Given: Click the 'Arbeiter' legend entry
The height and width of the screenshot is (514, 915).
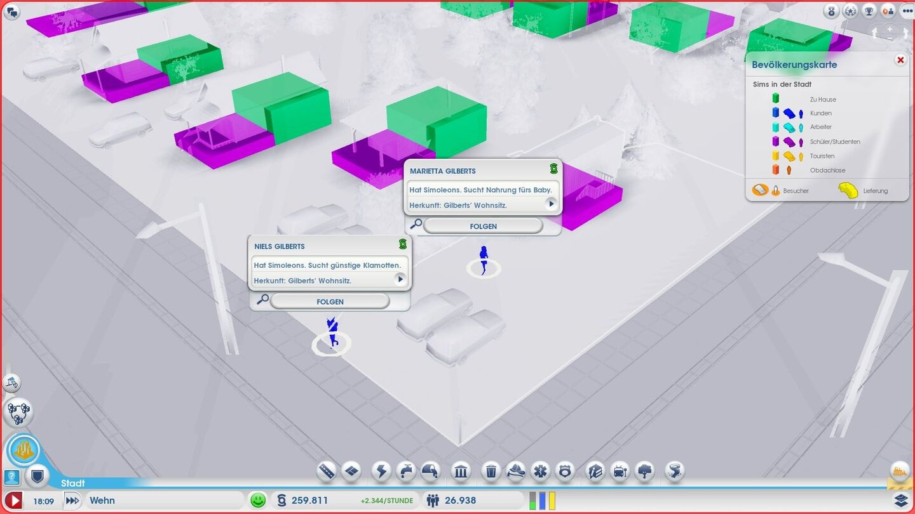Looking at the screenshot, I should click(821, 127).
